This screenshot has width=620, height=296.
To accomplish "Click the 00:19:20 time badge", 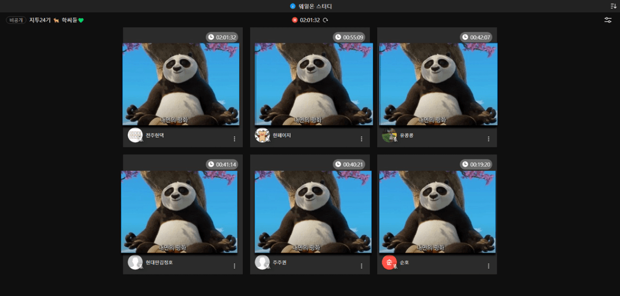I will (x=476, y=164).
